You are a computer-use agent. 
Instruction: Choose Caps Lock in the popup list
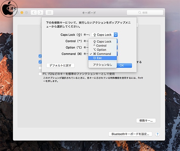click(x=103, y=41)
